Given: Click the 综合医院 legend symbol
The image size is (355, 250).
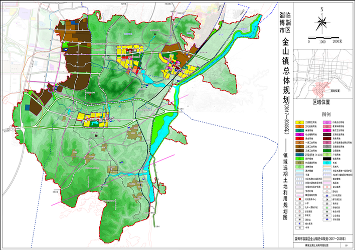Looking at the screenshot, I should [299, 211].
